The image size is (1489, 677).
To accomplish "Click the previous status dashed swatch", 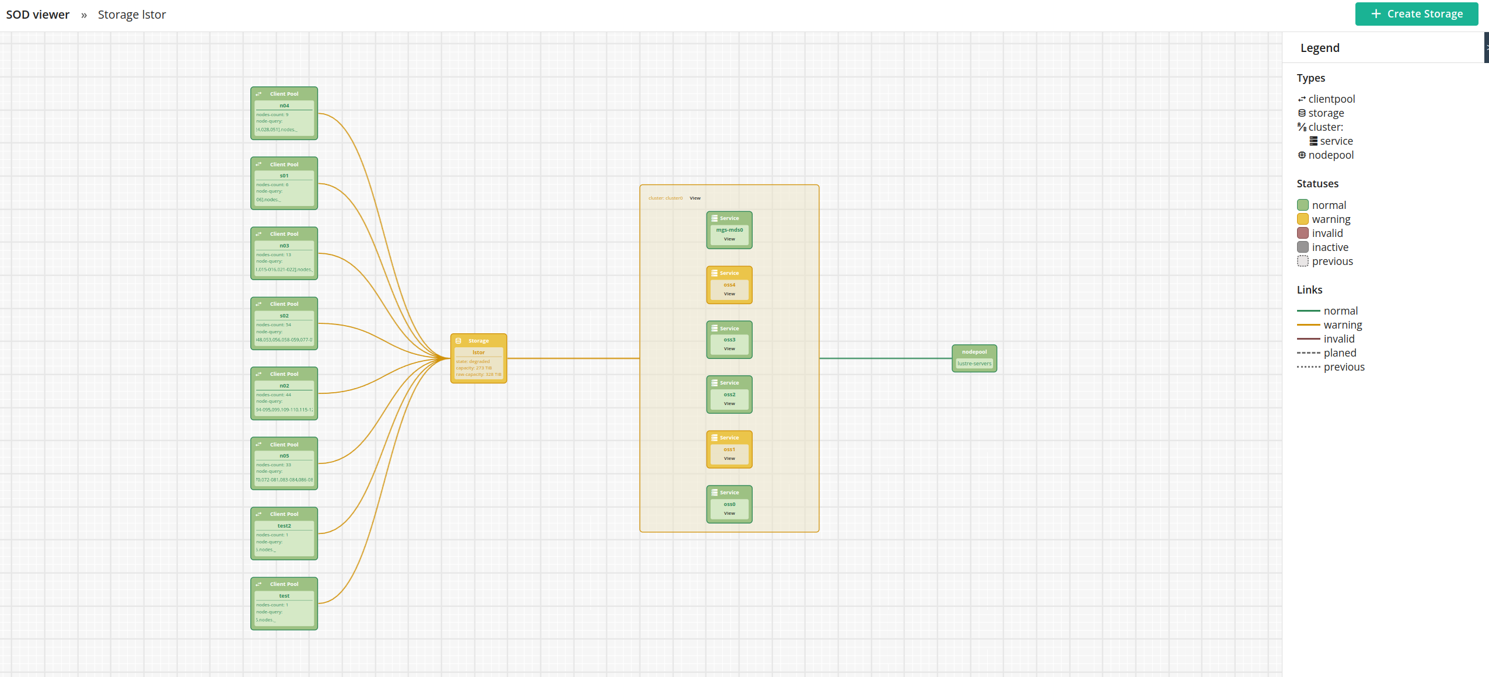I will (x=1303, y=261).
